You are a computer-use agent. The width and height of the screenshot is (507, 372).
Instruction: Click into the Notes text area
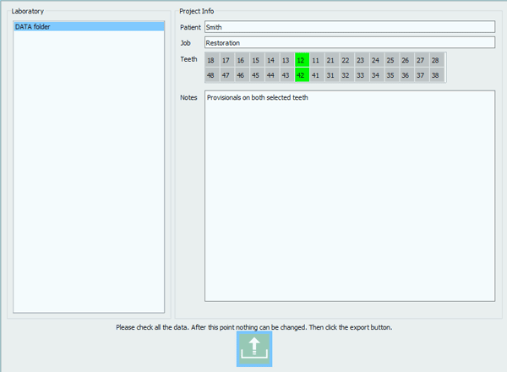(349, 194)
